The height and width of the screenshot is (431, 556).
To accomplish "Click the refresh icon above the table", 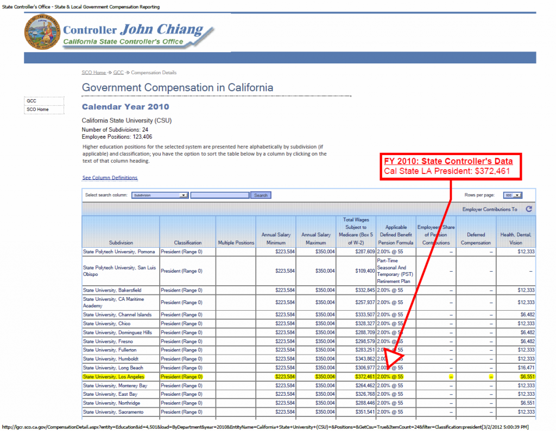I will (529, 209).
